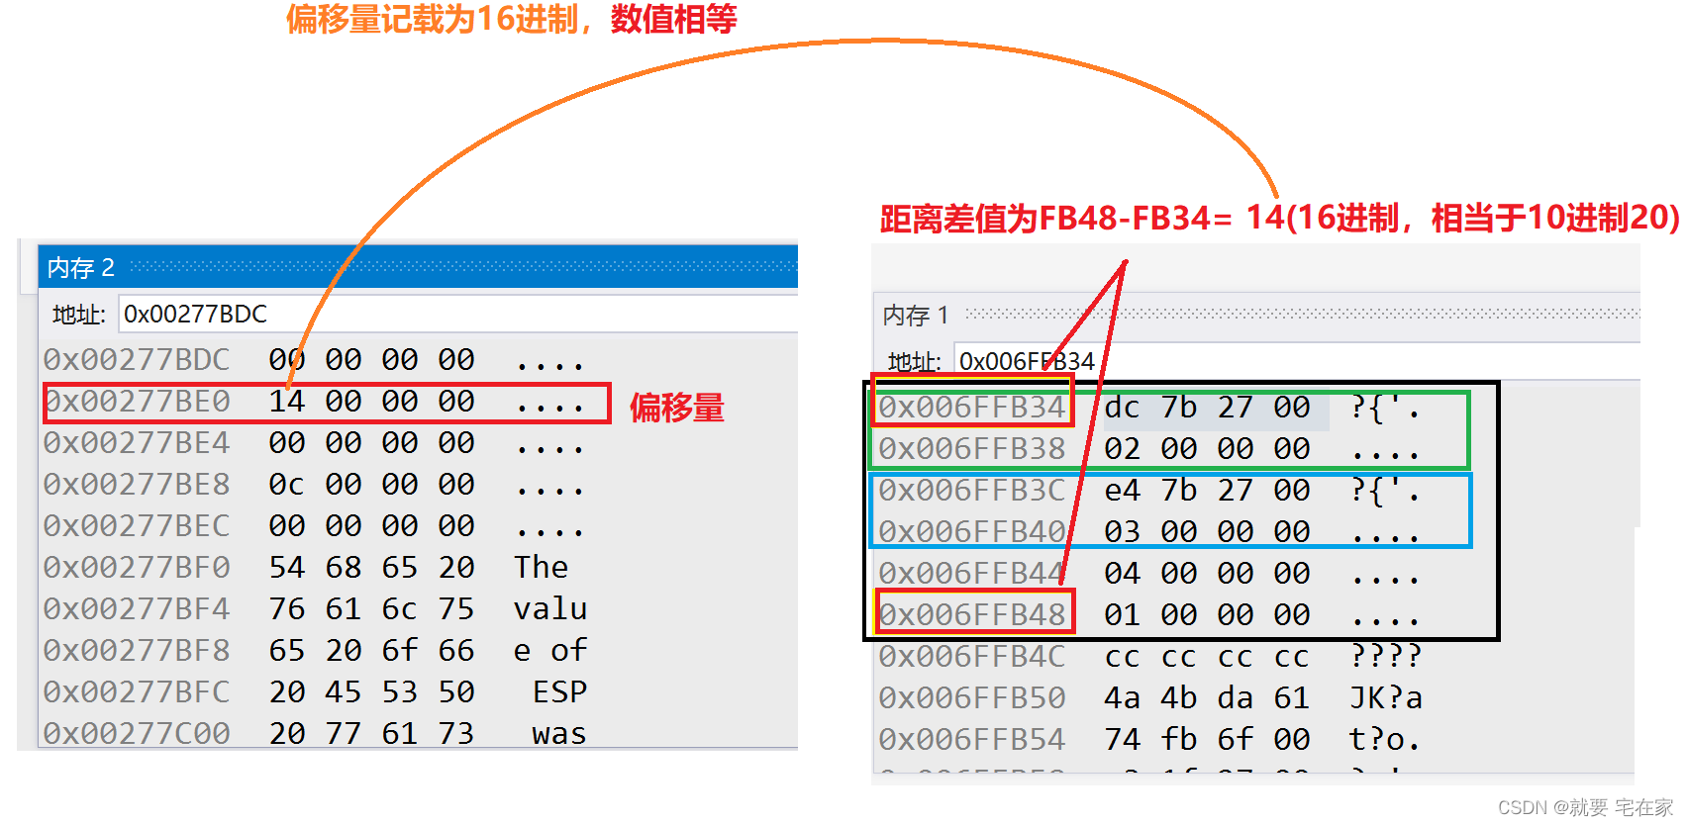Focus the address field showing 0x006FFB34

pos(1287,361)
